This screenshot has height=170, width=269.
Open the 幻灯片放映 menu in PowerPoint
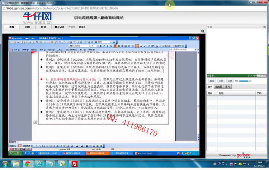pos(71,50)
